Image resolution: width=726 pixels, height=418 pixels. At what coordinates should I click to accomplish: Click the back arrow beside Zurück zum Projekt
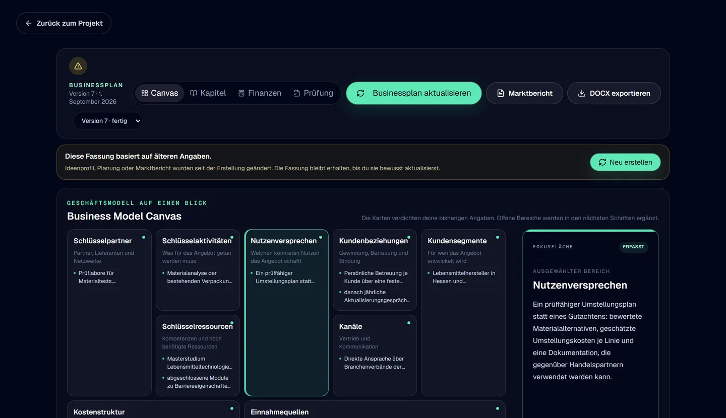[29, 23]
